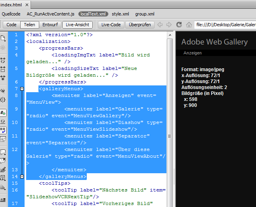The height and width of the screenshot is (207, 256).
Task: Switch to Entwurf view
Action: click(x=50, y=25)
